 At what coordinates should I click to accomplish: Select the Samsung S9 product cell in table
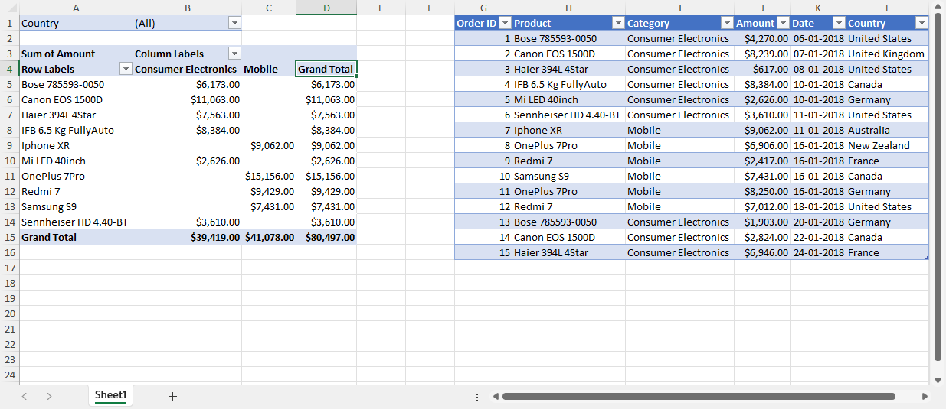[x=568, y=176]
